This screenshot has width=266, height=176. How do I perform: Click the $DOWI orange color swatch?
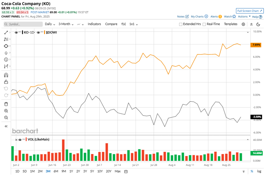(44, 32)
